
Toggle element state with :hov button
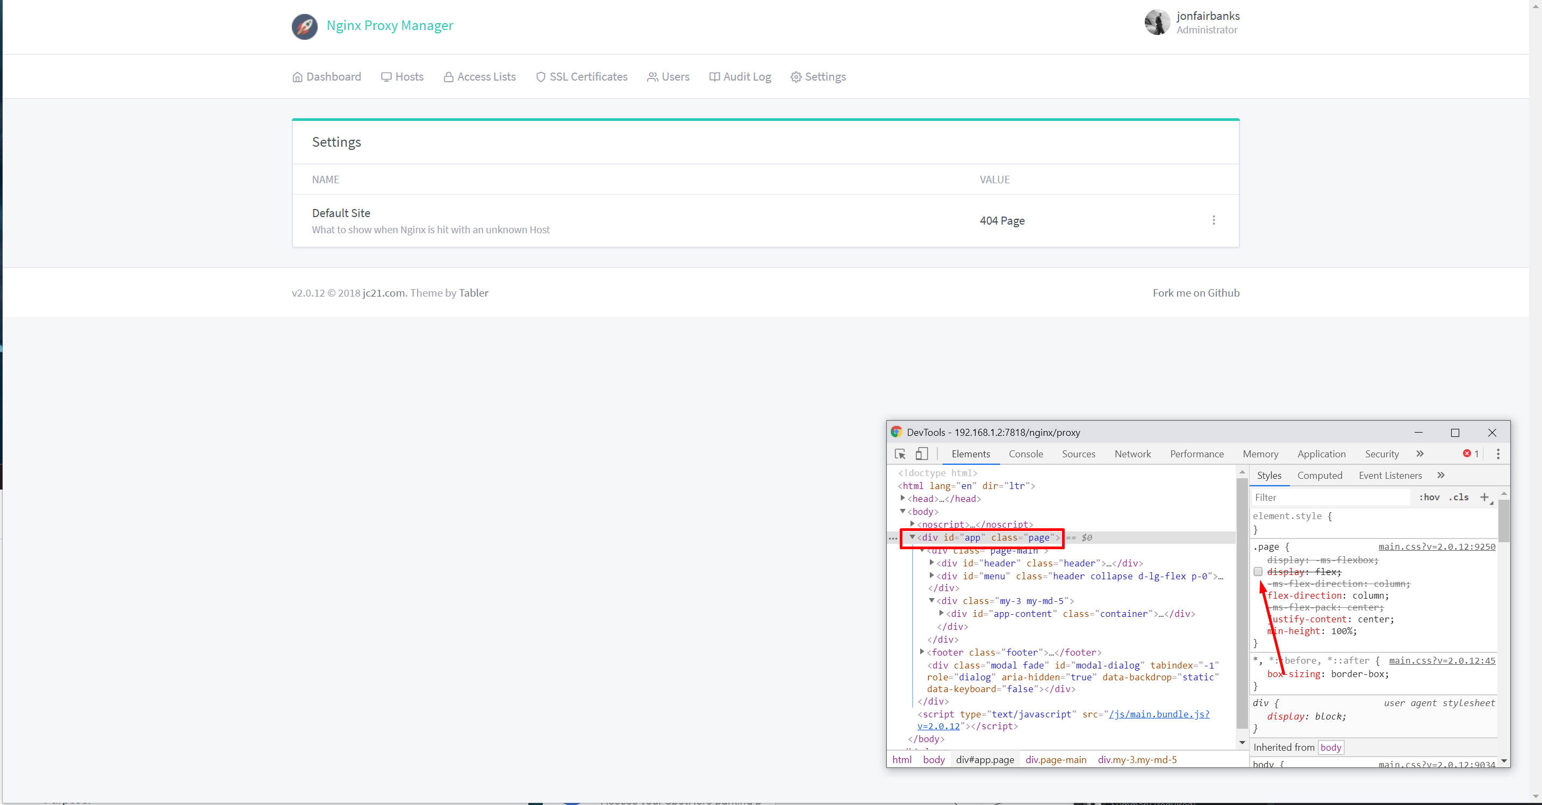pos(1430,497)
